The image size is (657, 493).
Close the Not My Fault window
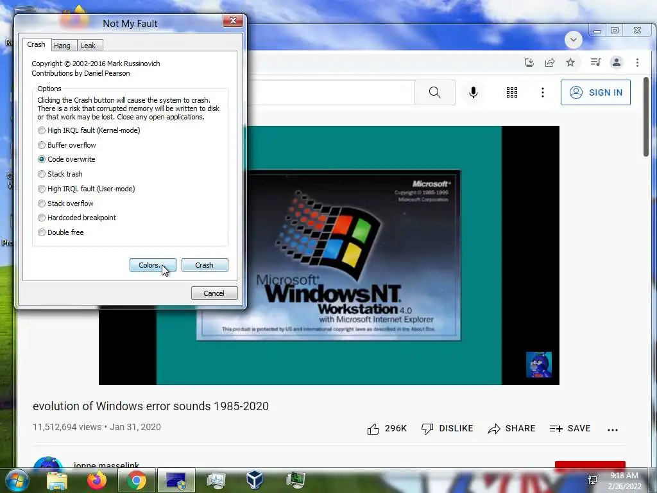coord(232,21)
